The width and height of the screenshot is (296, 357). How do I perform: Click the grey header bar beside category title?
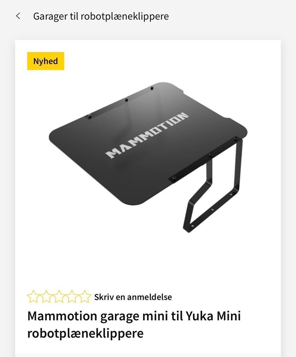pos(228,16)
